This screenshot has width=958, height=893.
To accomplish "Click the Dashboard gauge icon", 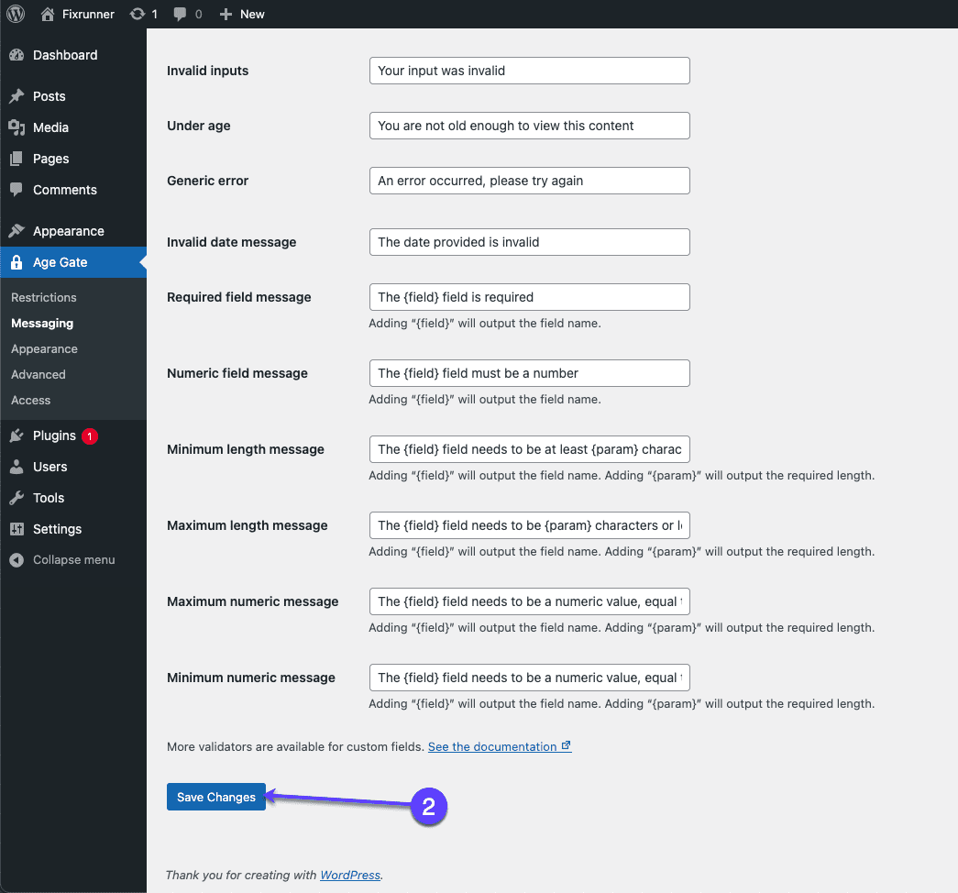I will (17, 55).
